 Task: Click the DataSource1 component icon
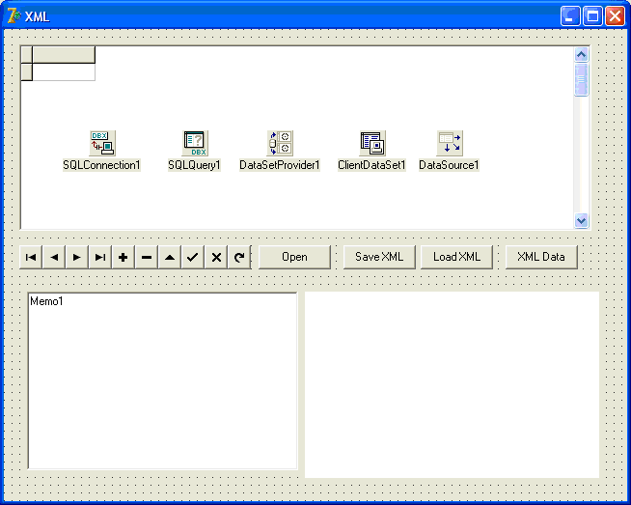pyautogui.click(x=450, y=143)
